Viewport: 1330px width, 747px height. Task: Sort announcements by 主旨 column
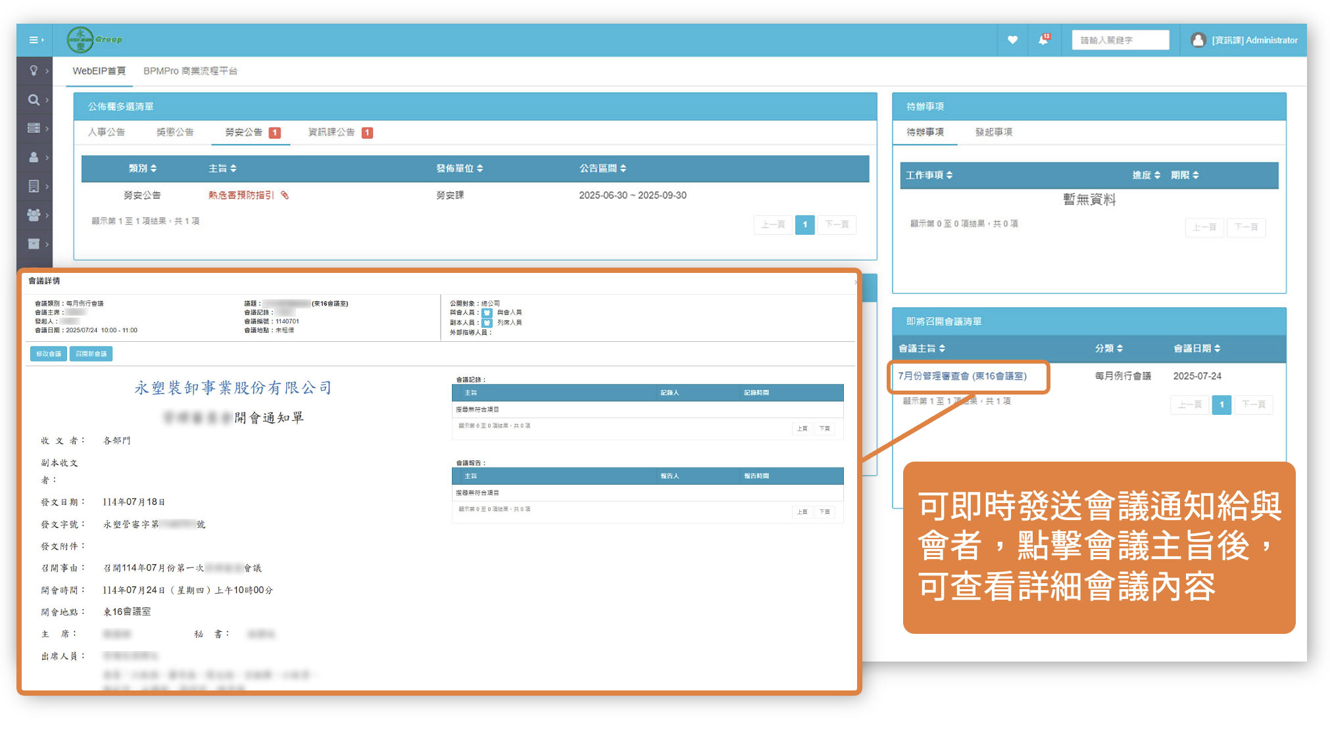(222, 168)
